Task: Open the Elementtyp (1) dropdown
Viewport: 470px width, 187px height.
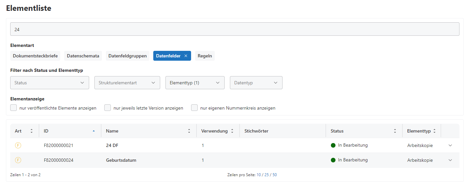Action: point(195,83)
